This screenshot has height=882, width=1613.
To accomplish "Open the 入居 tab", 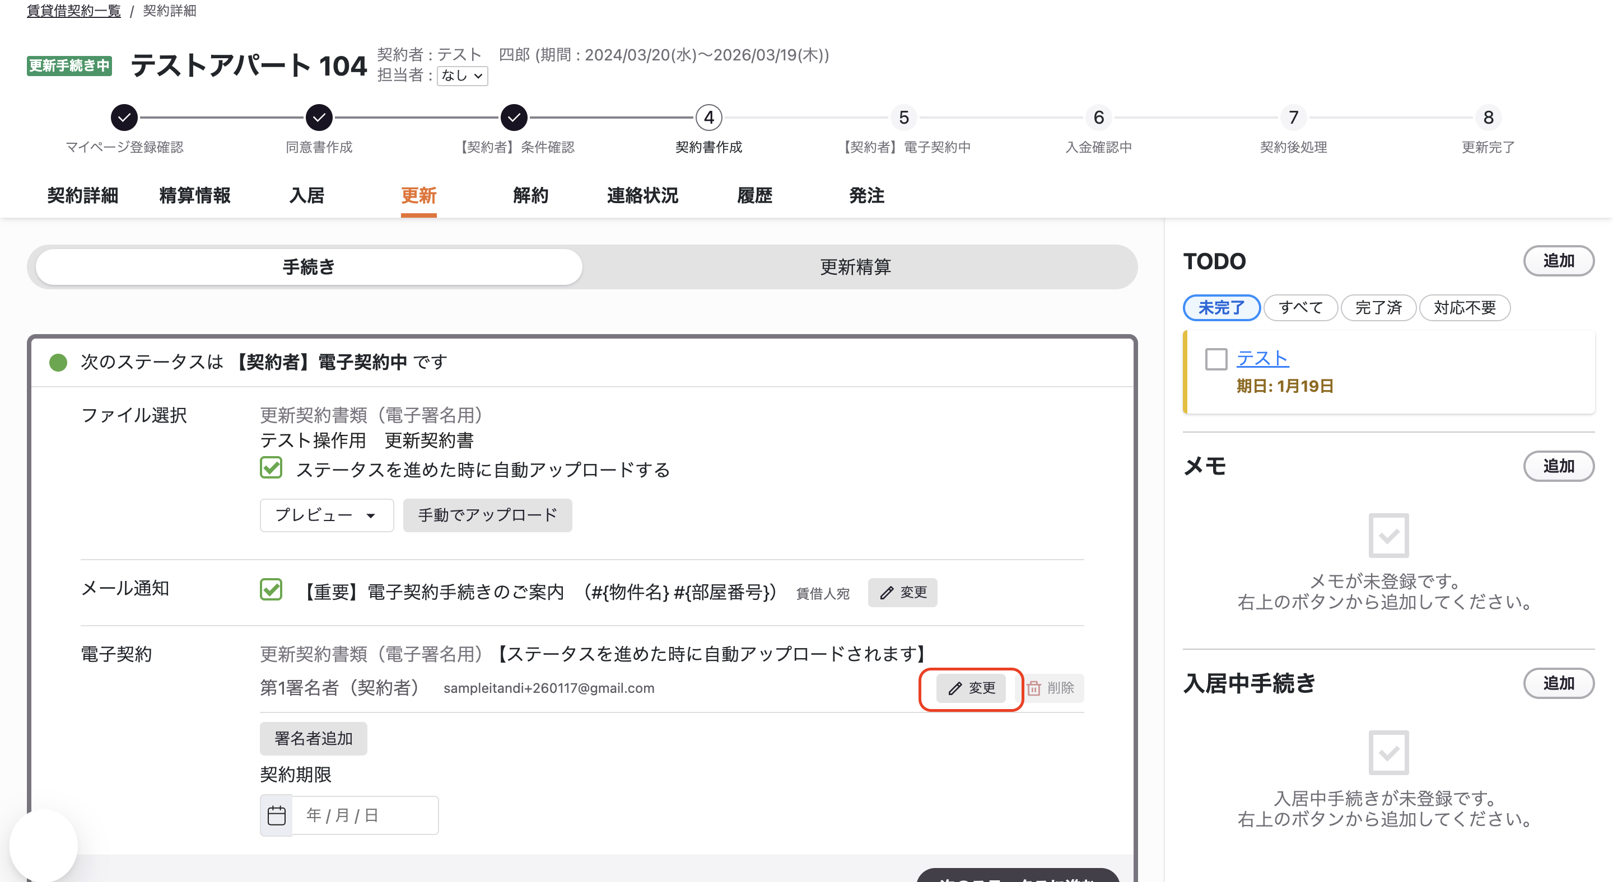I will (x=307, y=196).
